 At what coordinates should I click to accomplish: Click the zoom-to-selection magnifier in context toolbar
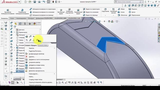[x=30, y=40]
